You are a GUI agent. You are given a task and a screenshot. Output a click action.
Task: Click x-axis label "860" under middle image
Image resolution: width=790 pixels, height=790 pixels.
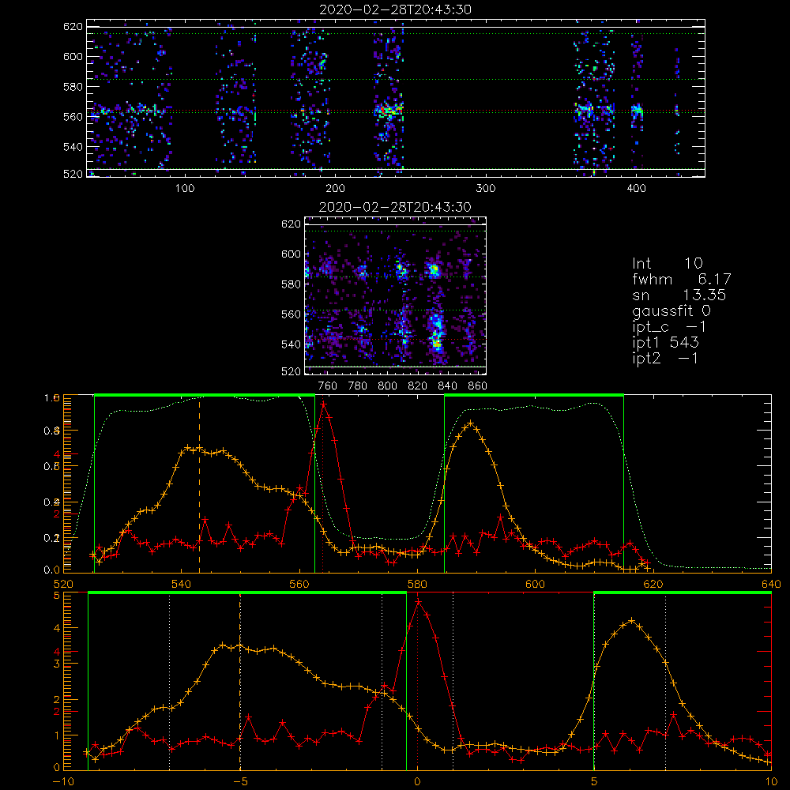tap(478, 386)
